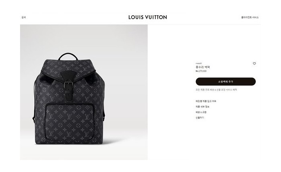Click the buckle strap on the backpack photo
Screen dimensions: 281x172
click(x=69, y=89)
